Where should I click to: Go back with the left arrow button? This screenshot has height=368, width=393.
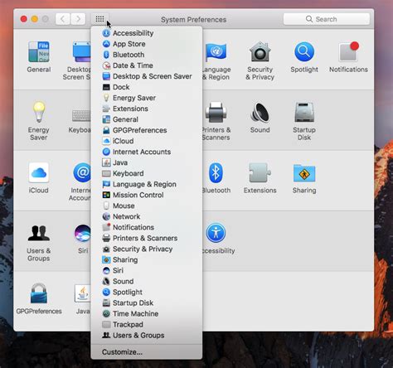[63, 19]
